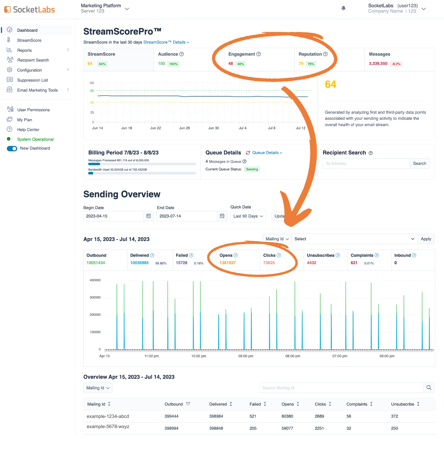Click the StreamScore thermometer icon

click(x=9, y=40)
